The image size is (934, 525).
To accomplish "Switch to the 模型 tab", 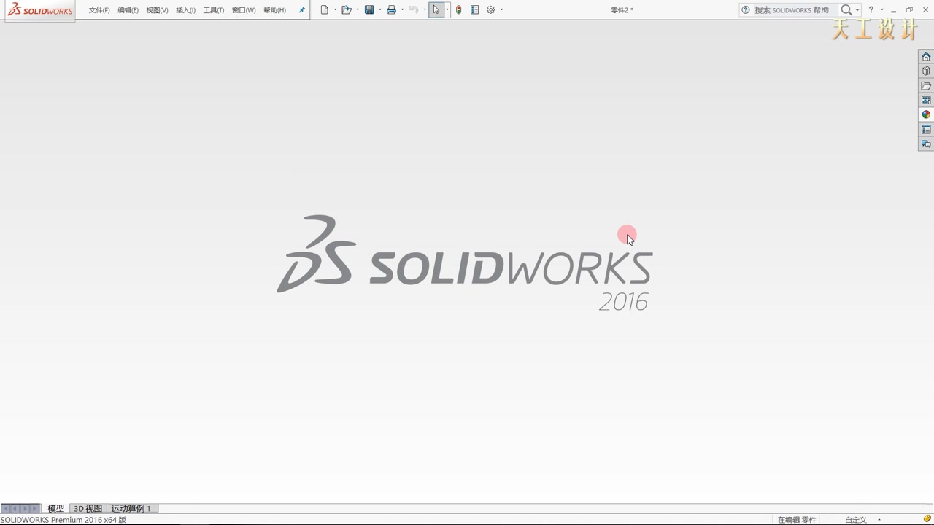I will pos(55,508).
